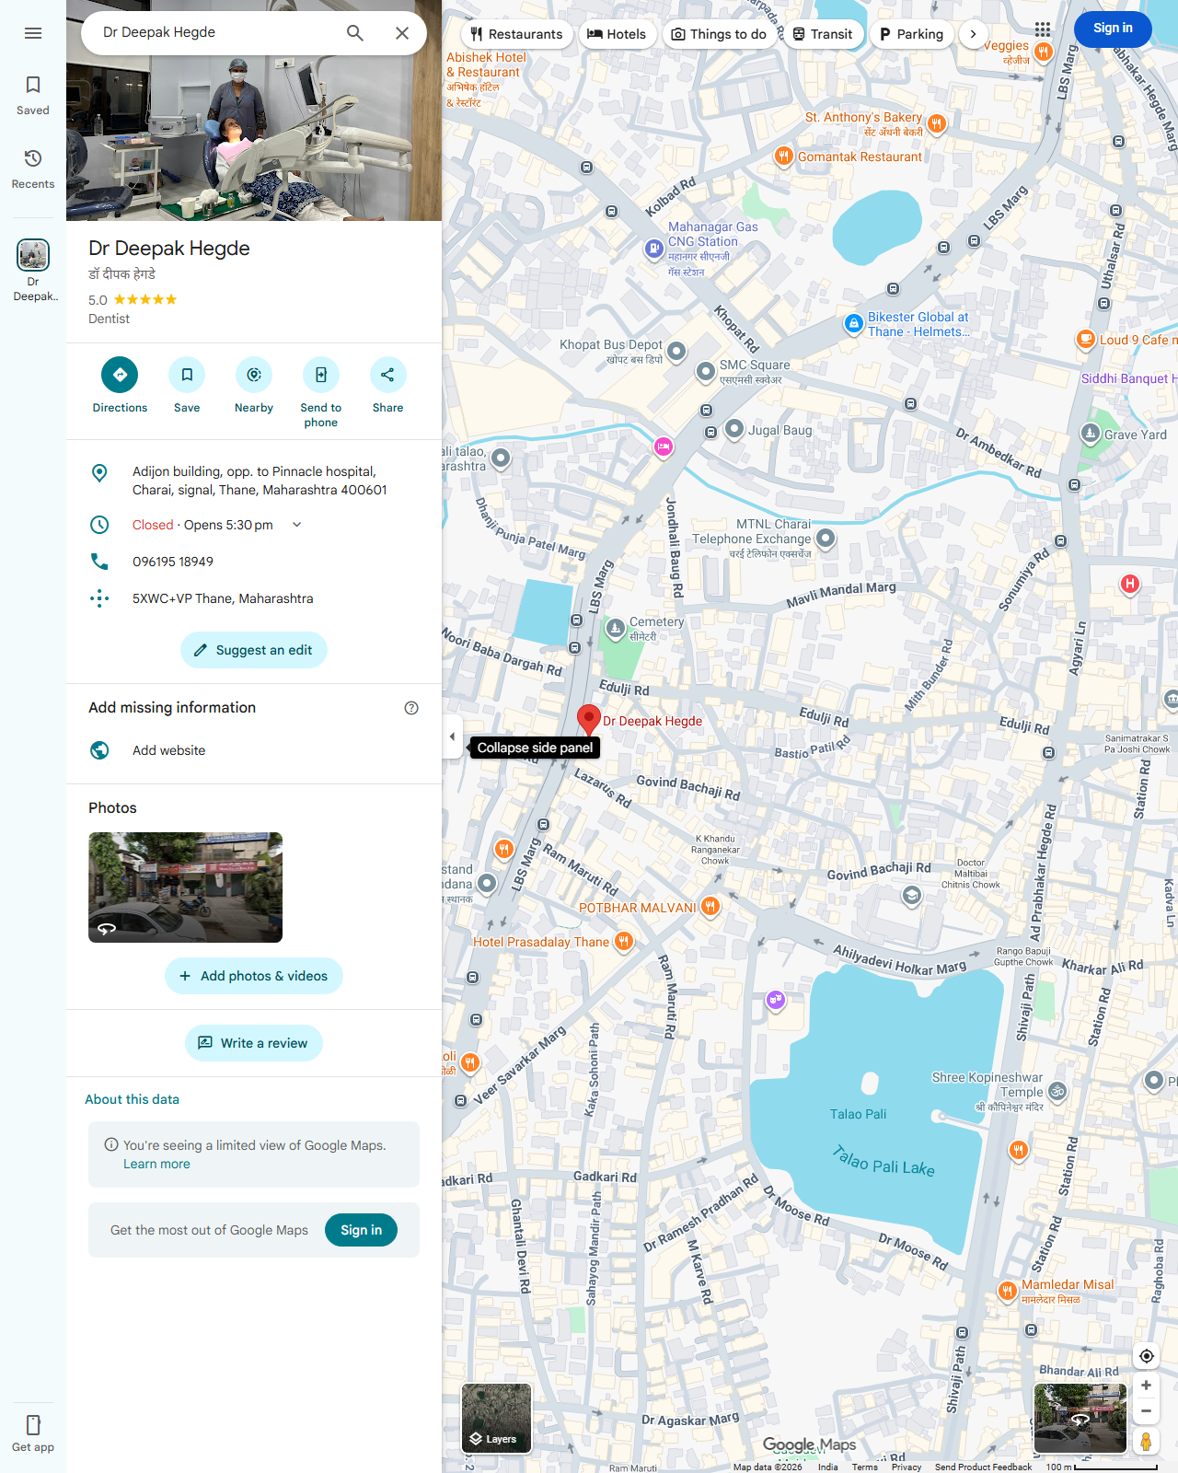Select the Parking category chip

click(x=911, y=34)
